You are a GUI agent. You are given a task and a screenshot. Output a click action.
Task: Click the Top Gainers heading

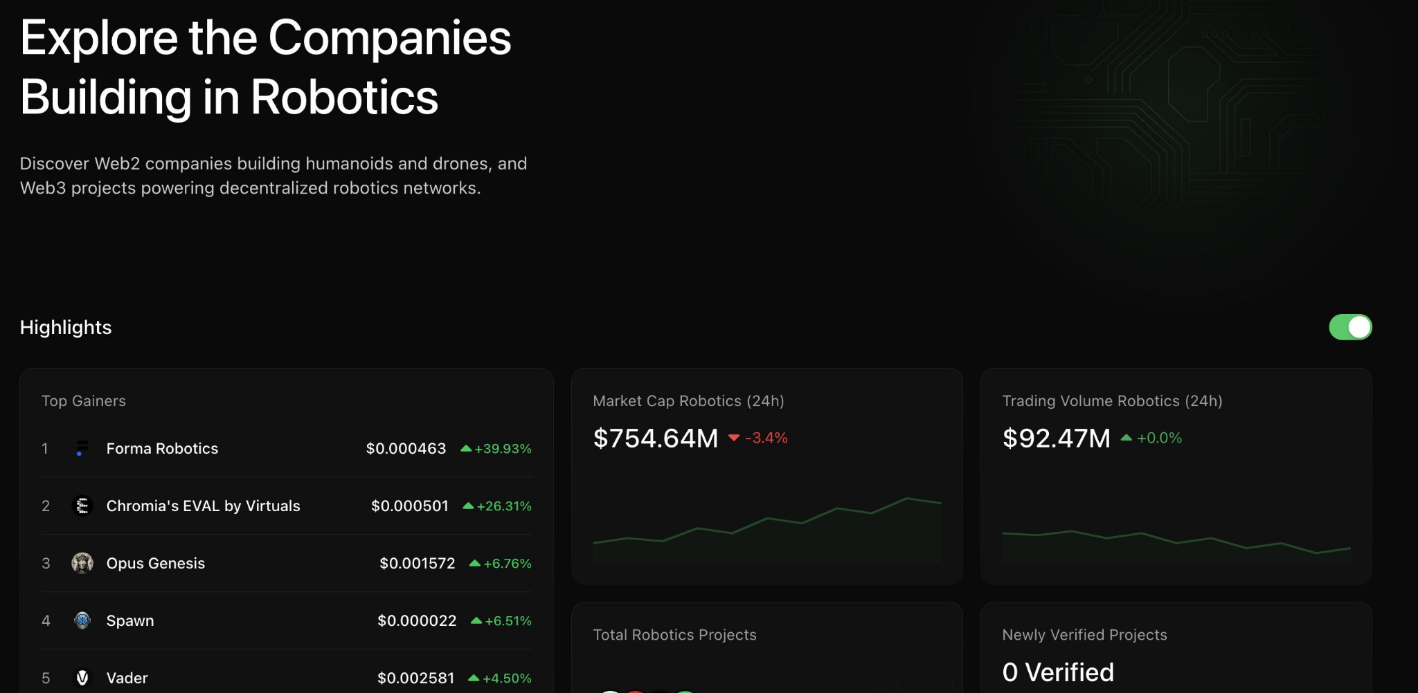84,401
